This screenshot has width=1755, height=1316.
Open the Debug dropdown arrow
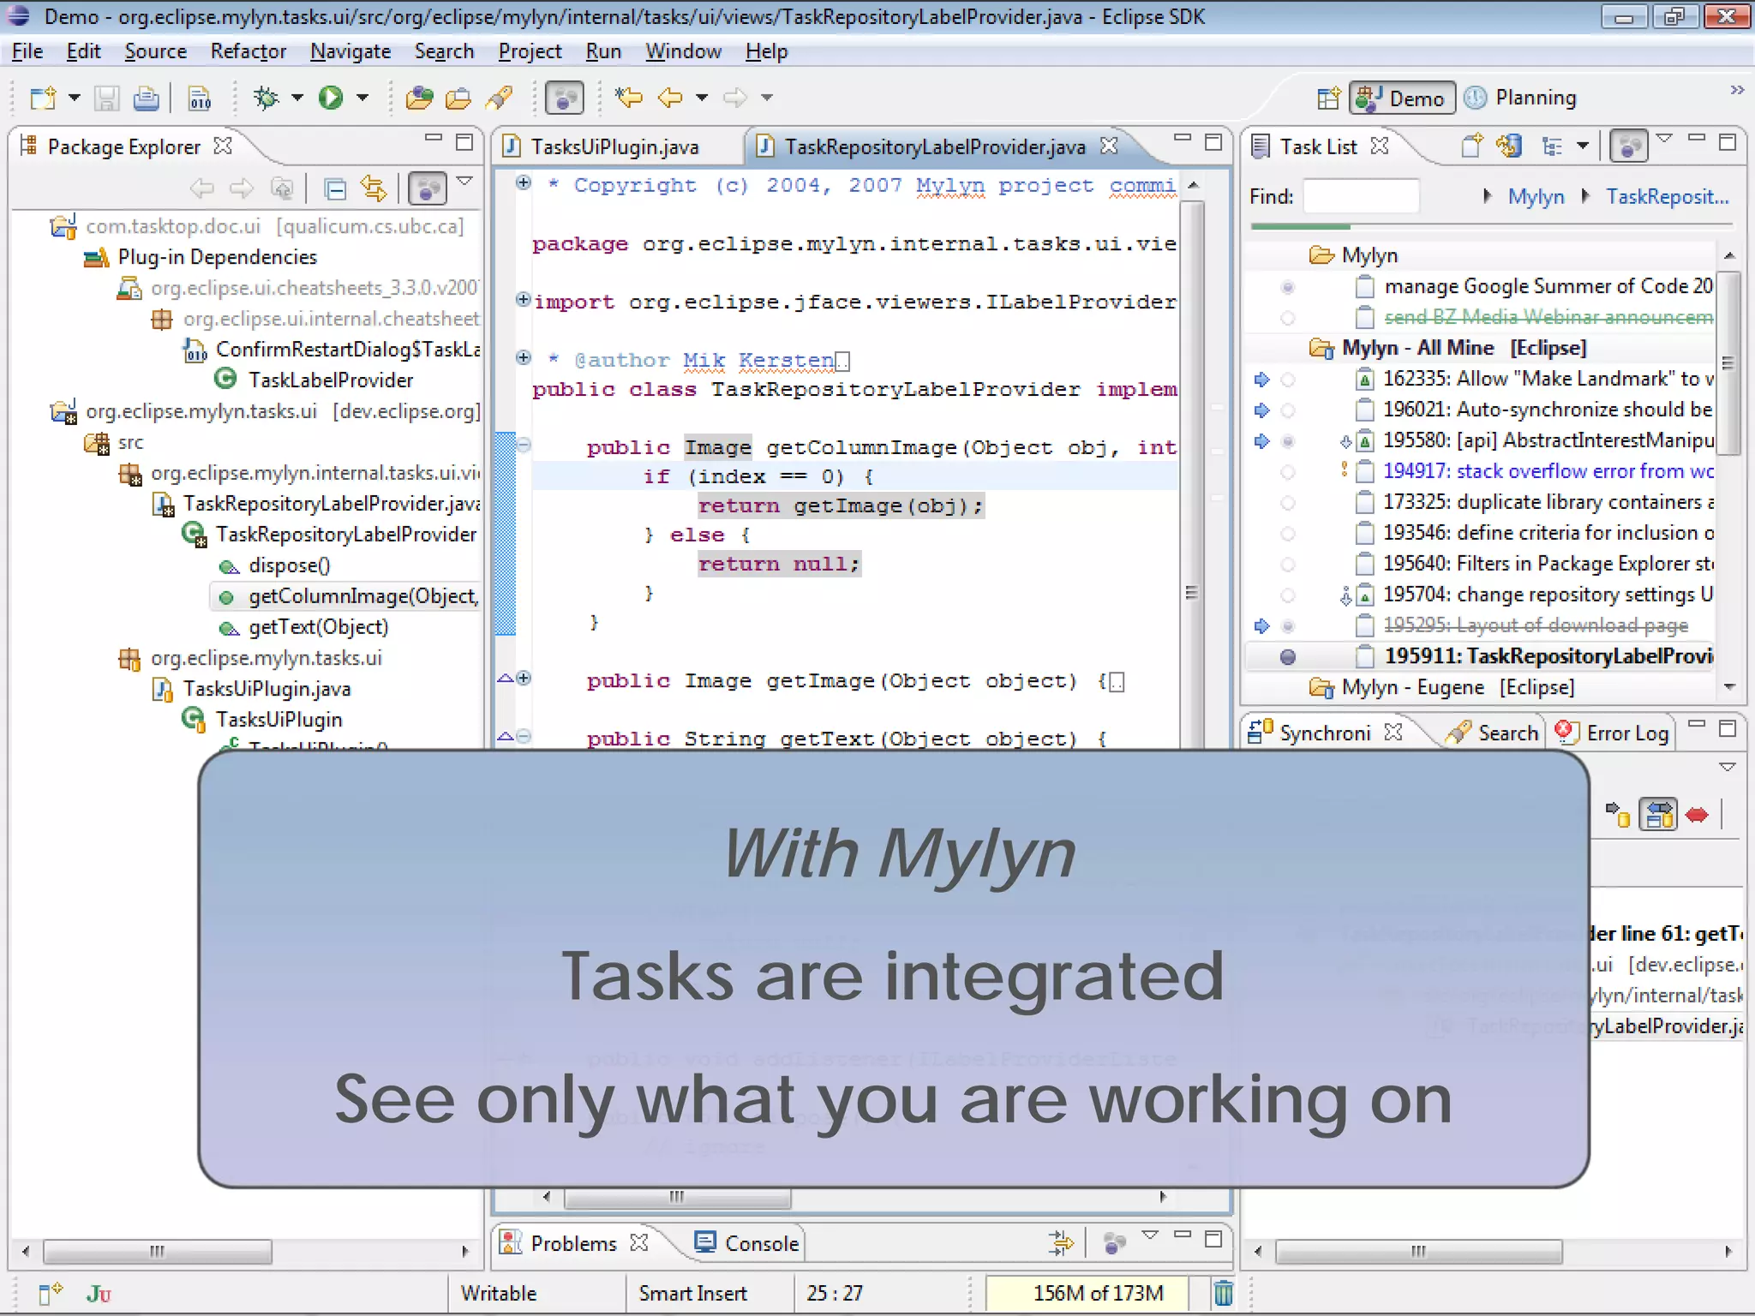297,98
